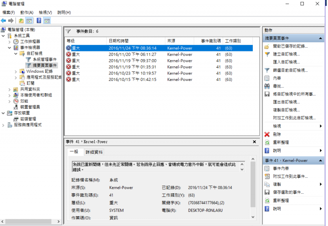Click the error icon of the 2016/11/20 event

click(68, 55)
